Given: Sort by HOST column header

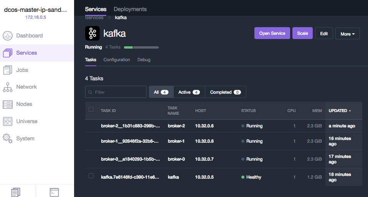Looking at the screenshot, I should [x=201, y=111].
